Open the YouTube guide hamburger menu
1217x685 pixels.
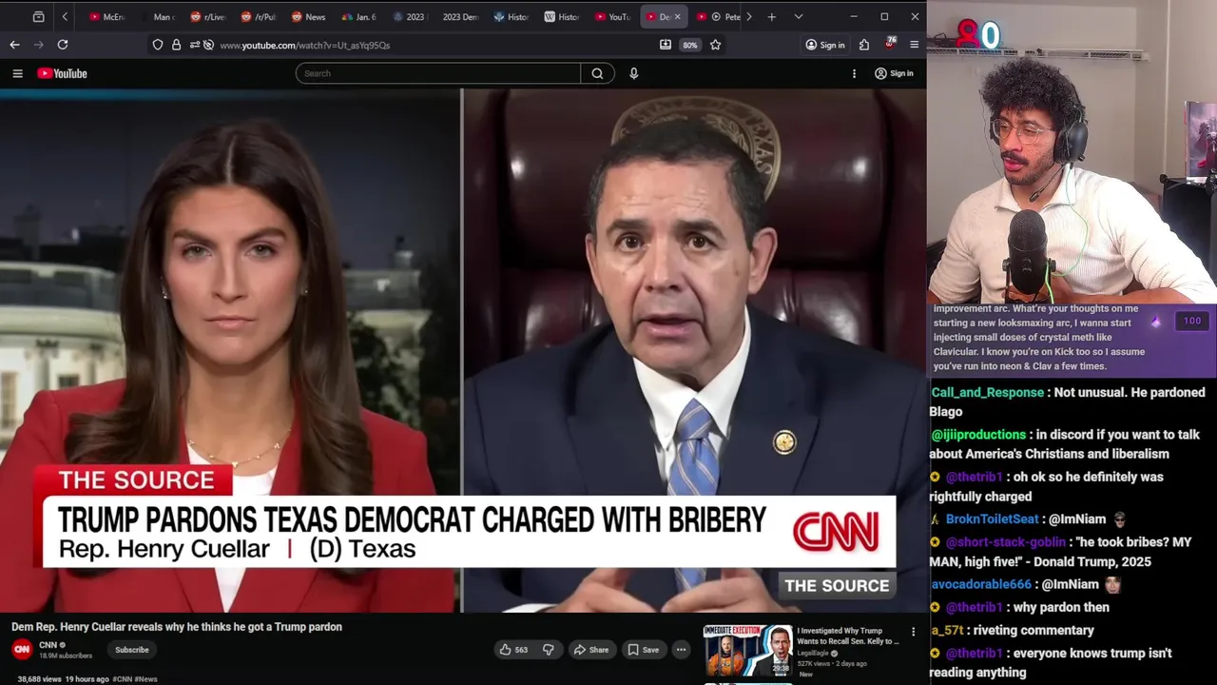click(x=17, y=73)
